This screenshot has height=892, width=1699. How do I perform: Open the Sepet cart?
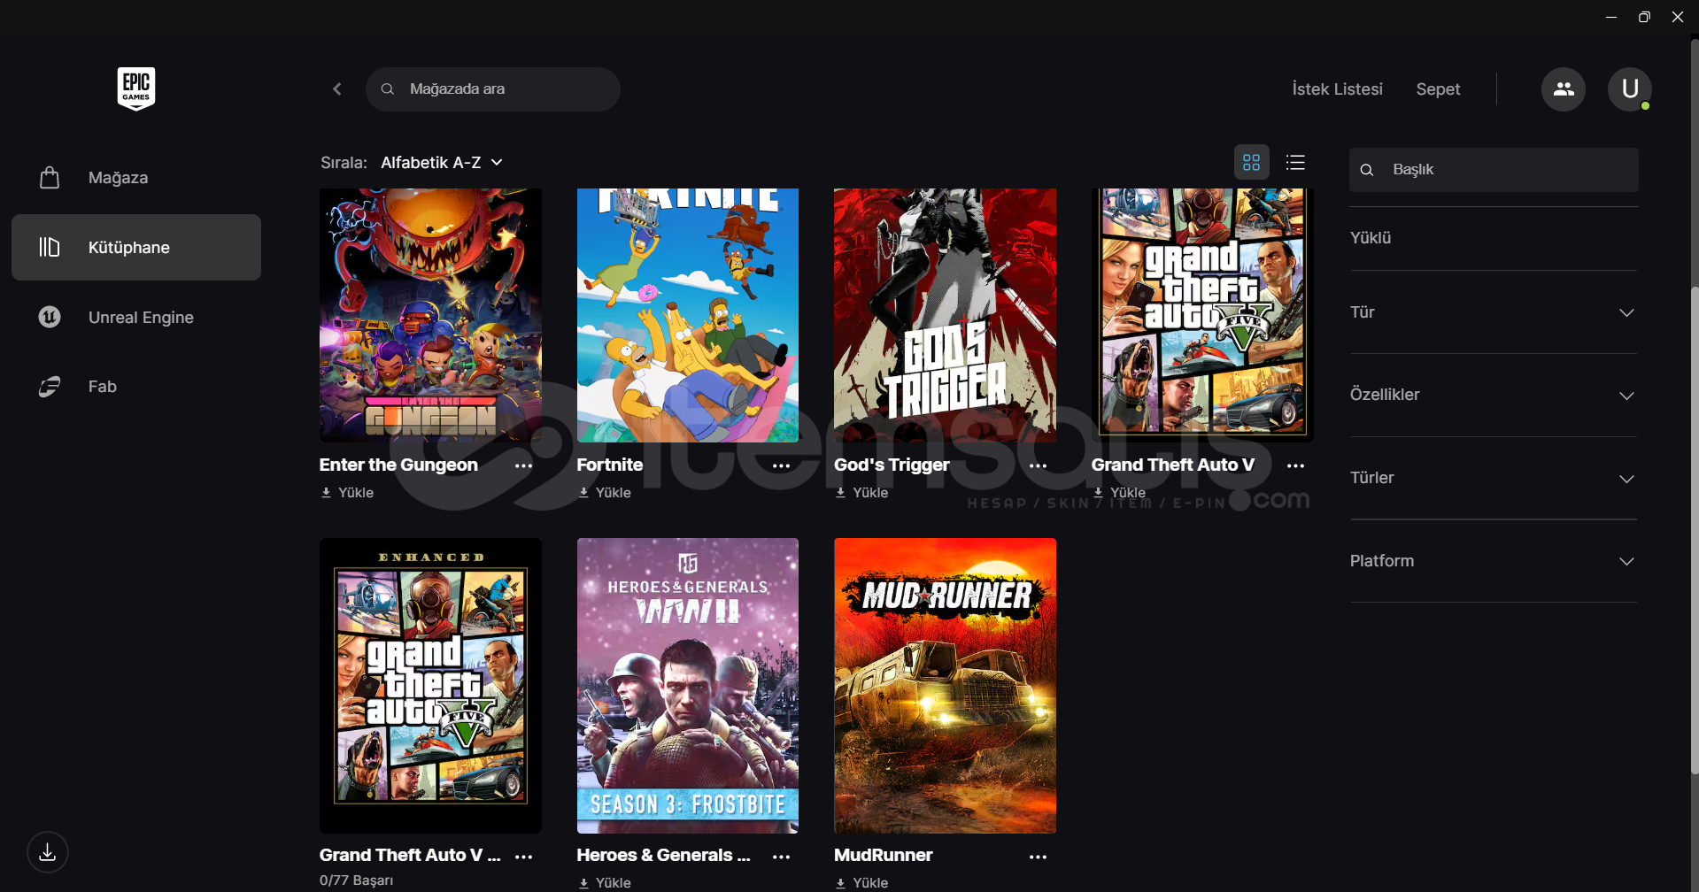tap(1438, 89)
